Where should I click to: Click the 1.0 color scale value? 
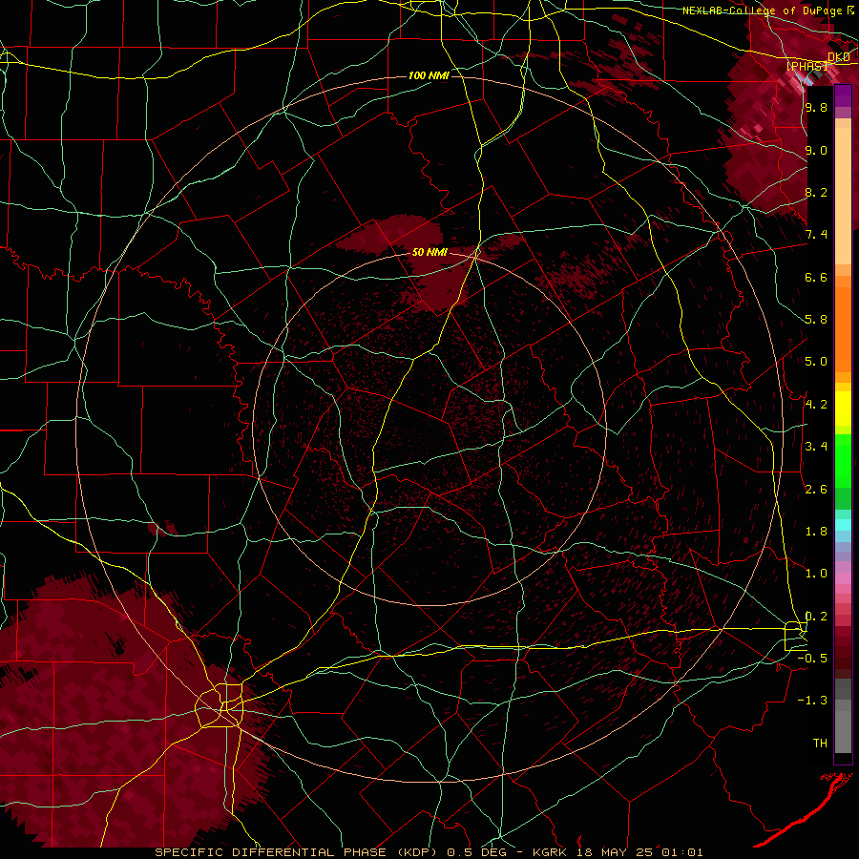tap(816, 574)
